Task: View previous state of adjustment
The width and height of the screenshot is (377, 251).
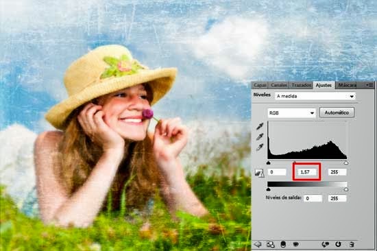Action: (x=325, y=244)
